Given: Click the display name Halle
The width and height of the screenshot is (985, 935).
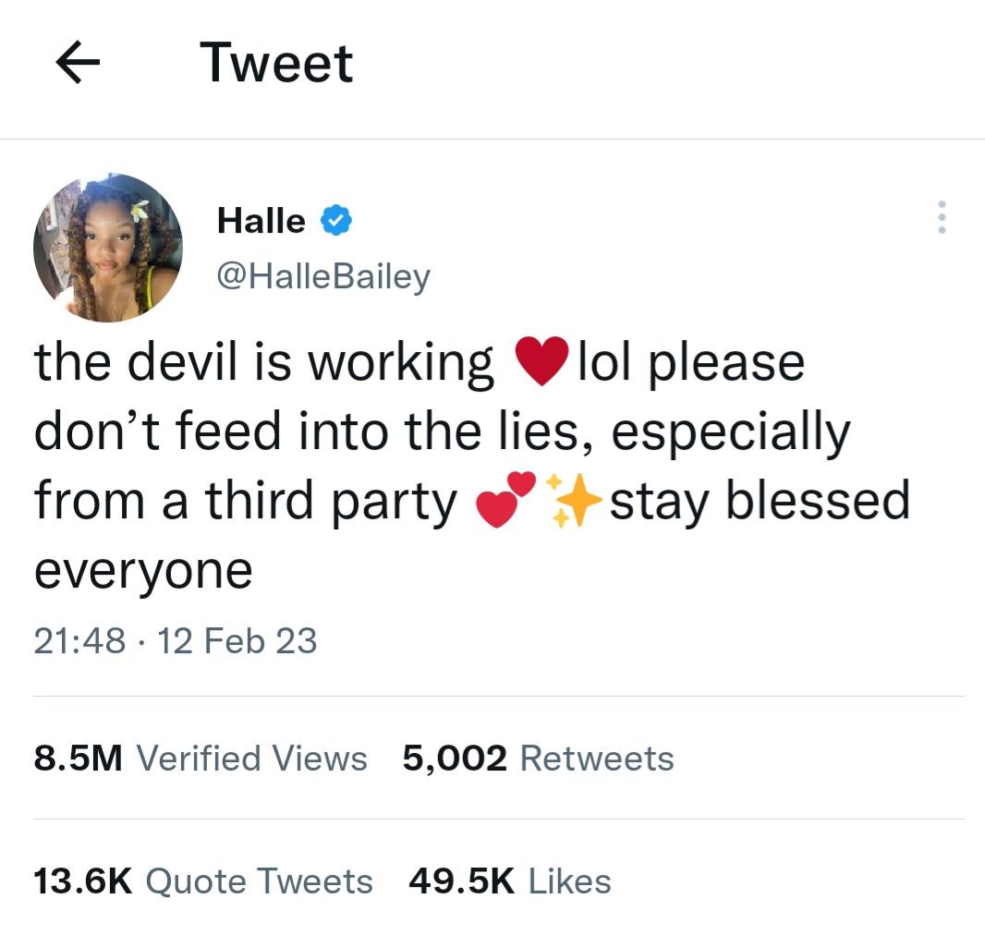Looking at the screenshot, I should (261, 222).
